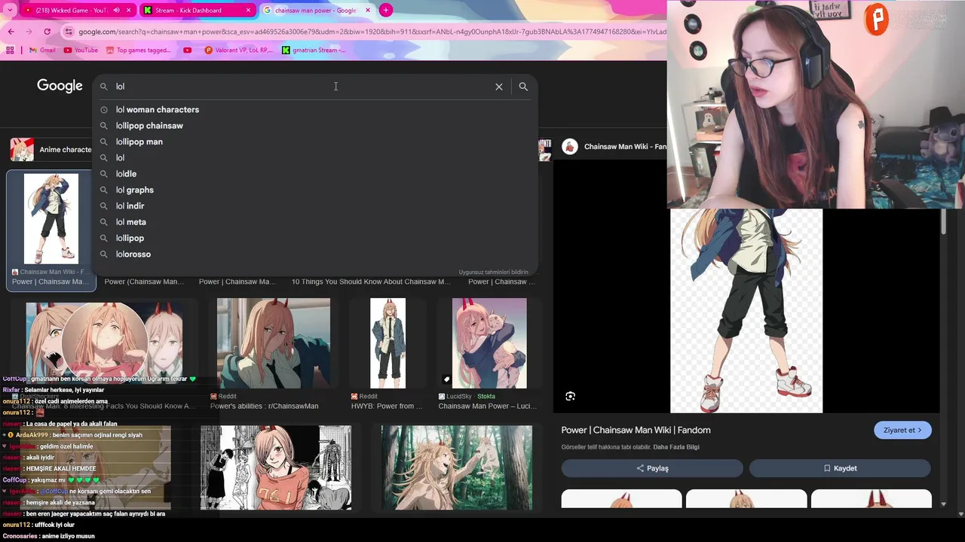This screenshot has width=965, height=542.
Task: Submit search with magnifier button
Action: (523, 87)
